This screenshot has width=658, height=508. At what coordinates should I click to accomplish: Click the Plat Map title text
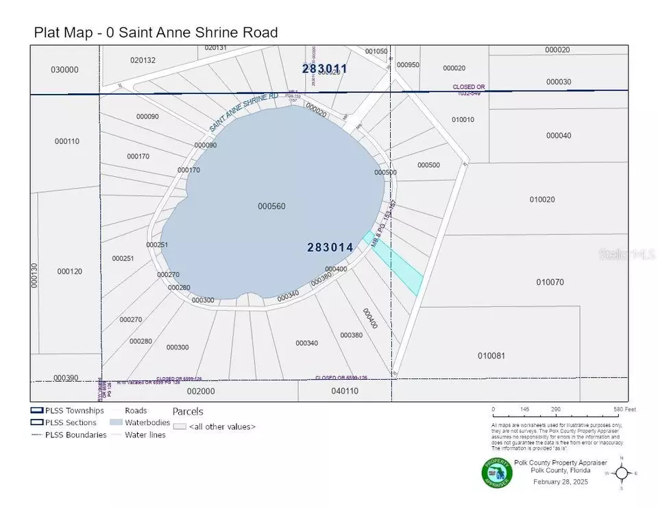click(x=156, y=32)
